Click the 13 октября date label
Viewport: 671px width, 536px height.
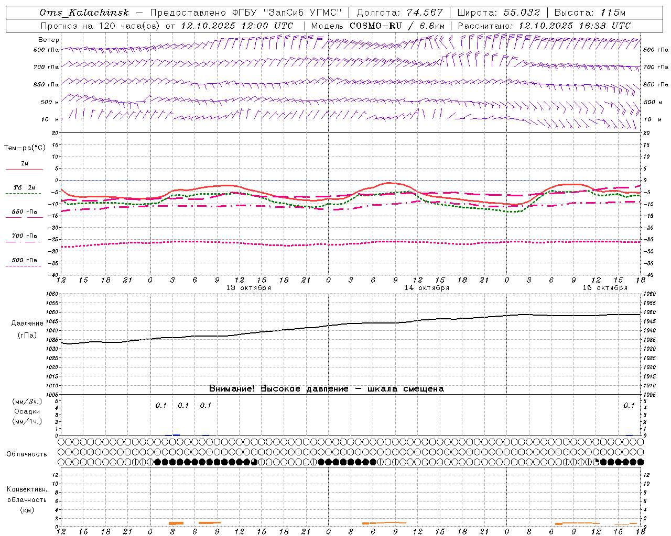tap(248, 288)
